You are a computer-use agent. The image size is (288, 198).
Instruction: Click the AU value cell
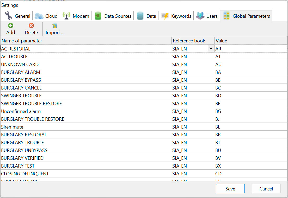pos(251,64)
